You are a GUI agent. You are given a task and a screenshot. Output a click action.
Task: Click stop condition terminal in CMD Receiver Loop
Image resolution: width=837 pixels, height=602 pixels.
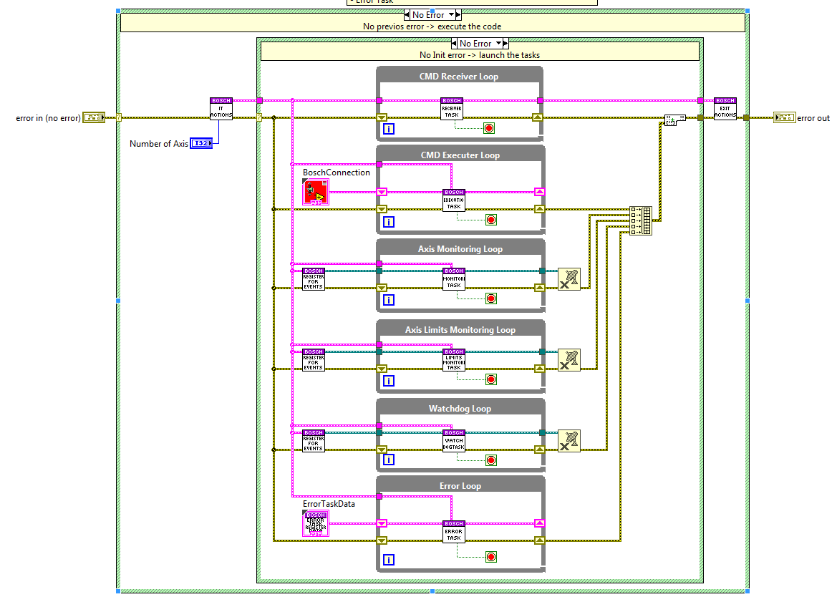click(489, 128)
